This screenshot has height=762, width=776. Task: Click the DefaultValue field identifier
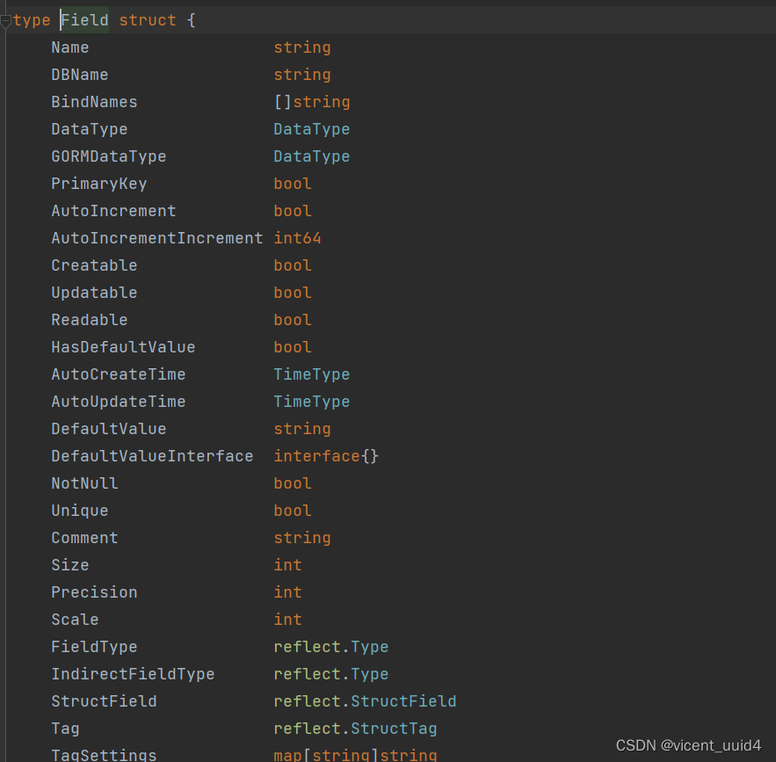coord(109,429)
